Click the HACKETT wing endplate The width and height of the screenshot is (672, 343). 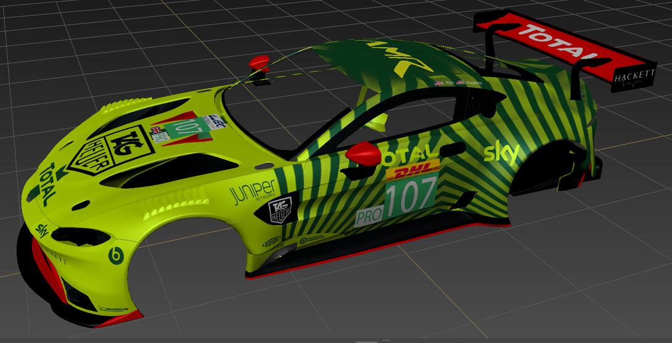pyautogui.click(x=635, y=77)
